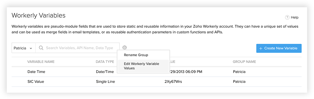The image size is (314, 99).
Task: Open the Patricia group dropdown
Action: click(x=24, y=48)
